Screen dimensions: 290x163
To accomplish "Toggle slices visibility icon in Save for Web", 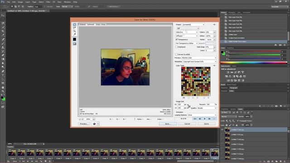I will [x=74, y=44].
